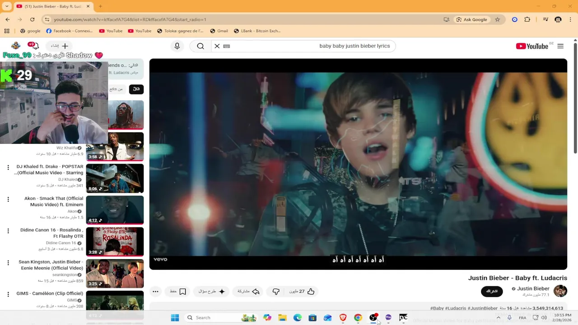Go back to previous page in Chrome
This screenshot has height=325, width=578.
click(x=8, y=19)
